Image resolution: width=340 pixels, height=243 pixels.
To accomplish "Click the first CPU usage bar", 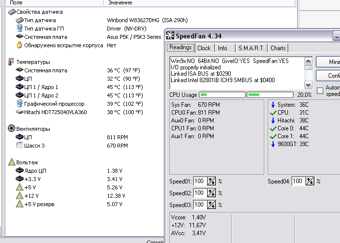I will coord(222,95).
